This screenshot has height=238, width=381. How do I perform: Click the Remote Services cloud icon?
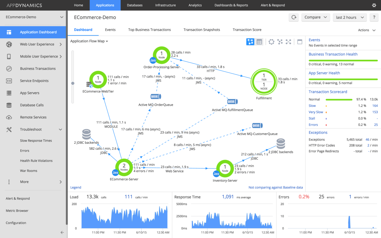tap(9, 117)
